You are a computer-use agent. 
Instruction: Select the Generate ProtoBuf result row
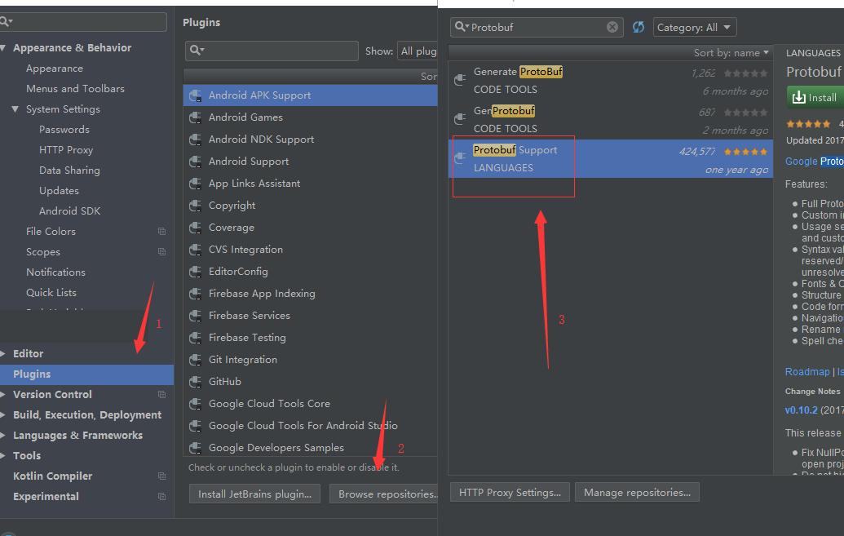coord(611,80)
